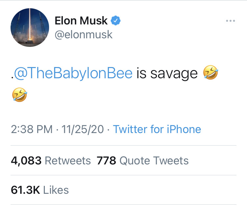Tap the 61.3K likes count number
Image resolution: width=247 pixels, height=206 pixels.
25,190
